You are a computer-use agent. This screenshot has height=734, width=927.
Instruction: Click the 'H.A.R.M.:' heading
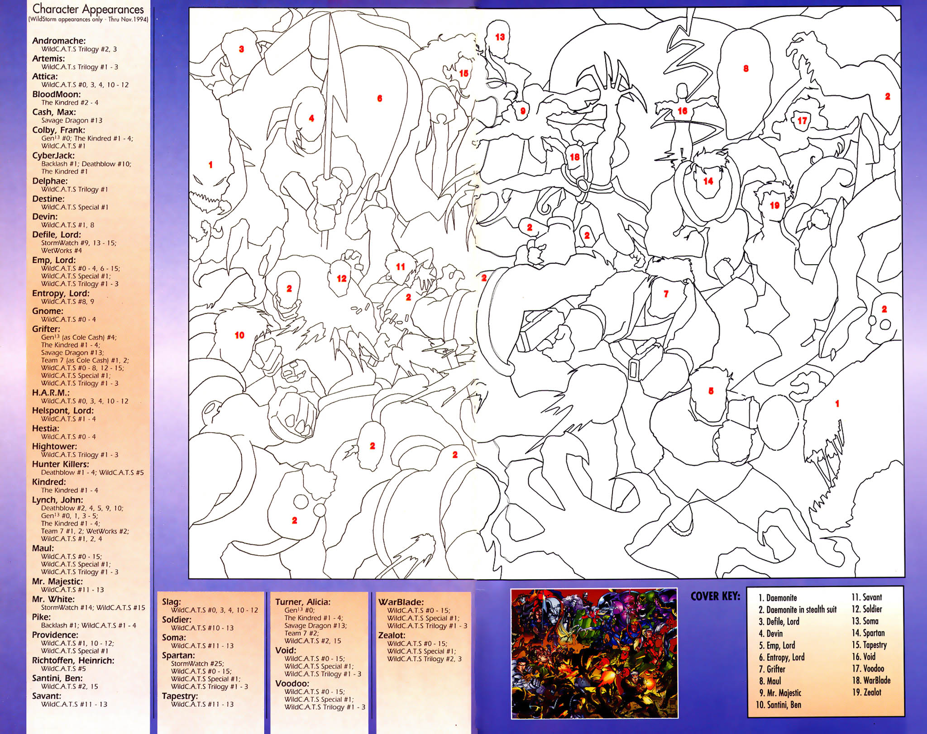click(51, 393)
